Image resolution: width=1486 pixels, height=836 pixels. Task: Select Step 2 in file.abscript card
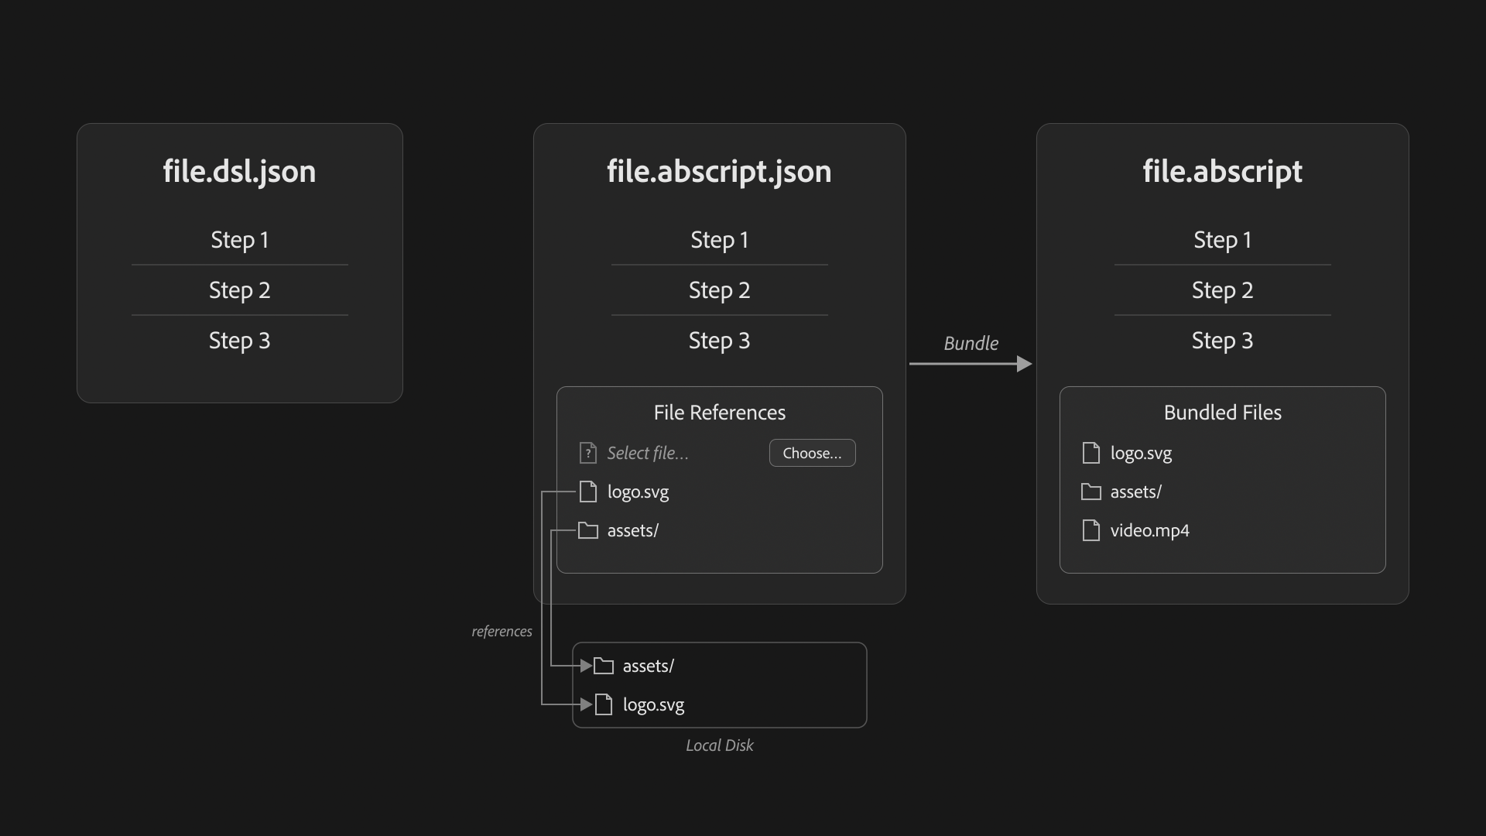1222,290
